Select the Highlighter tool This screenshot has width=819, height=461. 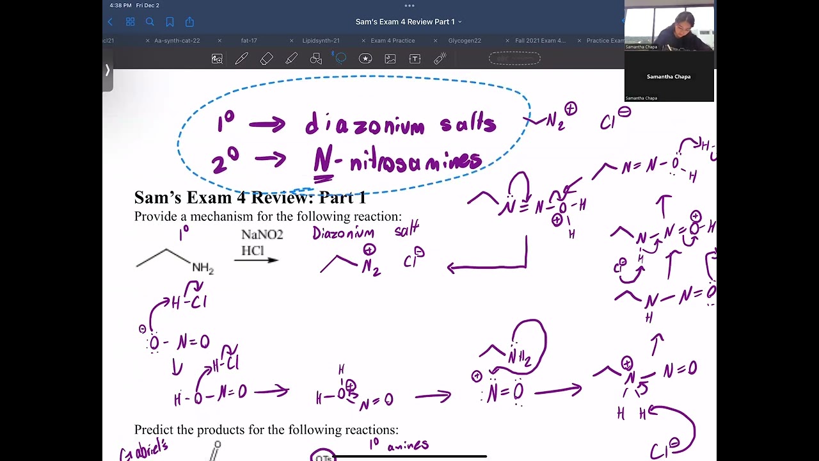coord(291,59)
